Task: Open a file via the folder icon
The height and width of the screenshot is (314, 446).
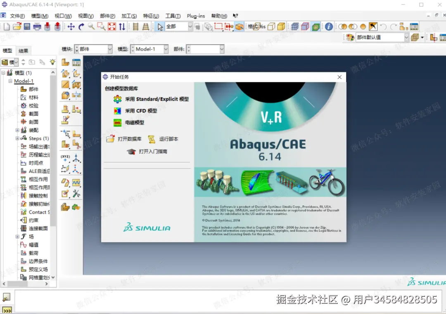Action: [17, 27]
